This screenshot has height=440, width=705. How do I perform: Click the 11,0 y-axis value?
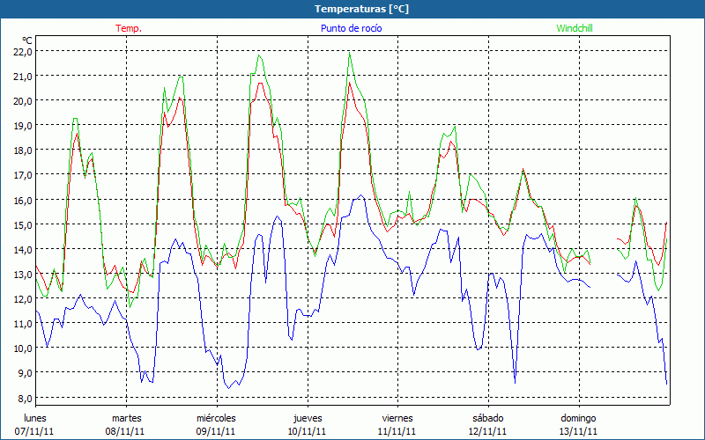(22, 323)
